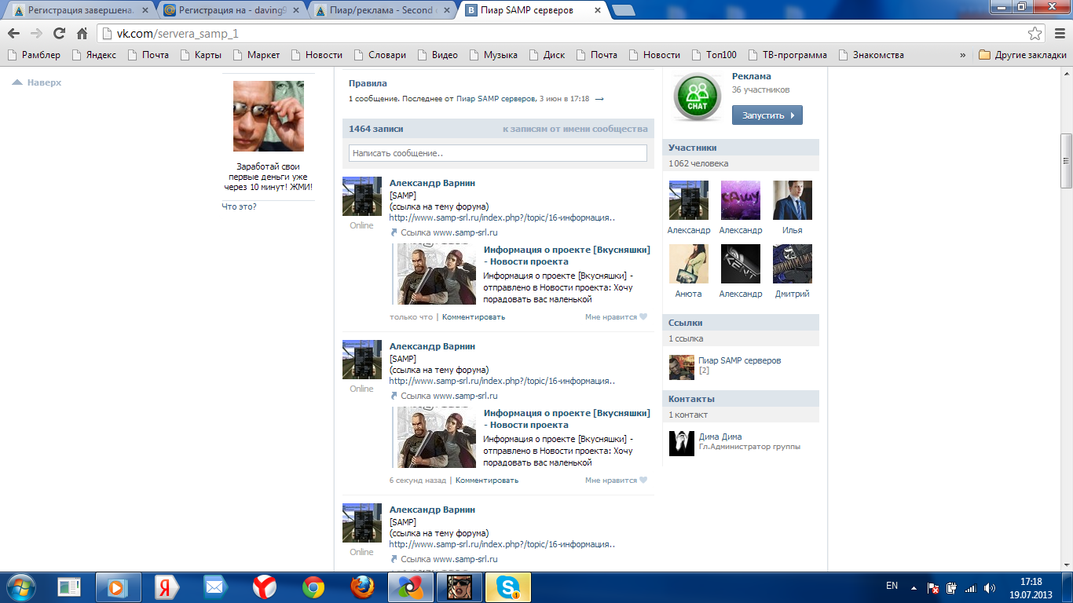The height and width of the screenshot is (603, 1073).
Task: Click the arrow after '3 июн в 17:18'
Action: coord(599,99)
